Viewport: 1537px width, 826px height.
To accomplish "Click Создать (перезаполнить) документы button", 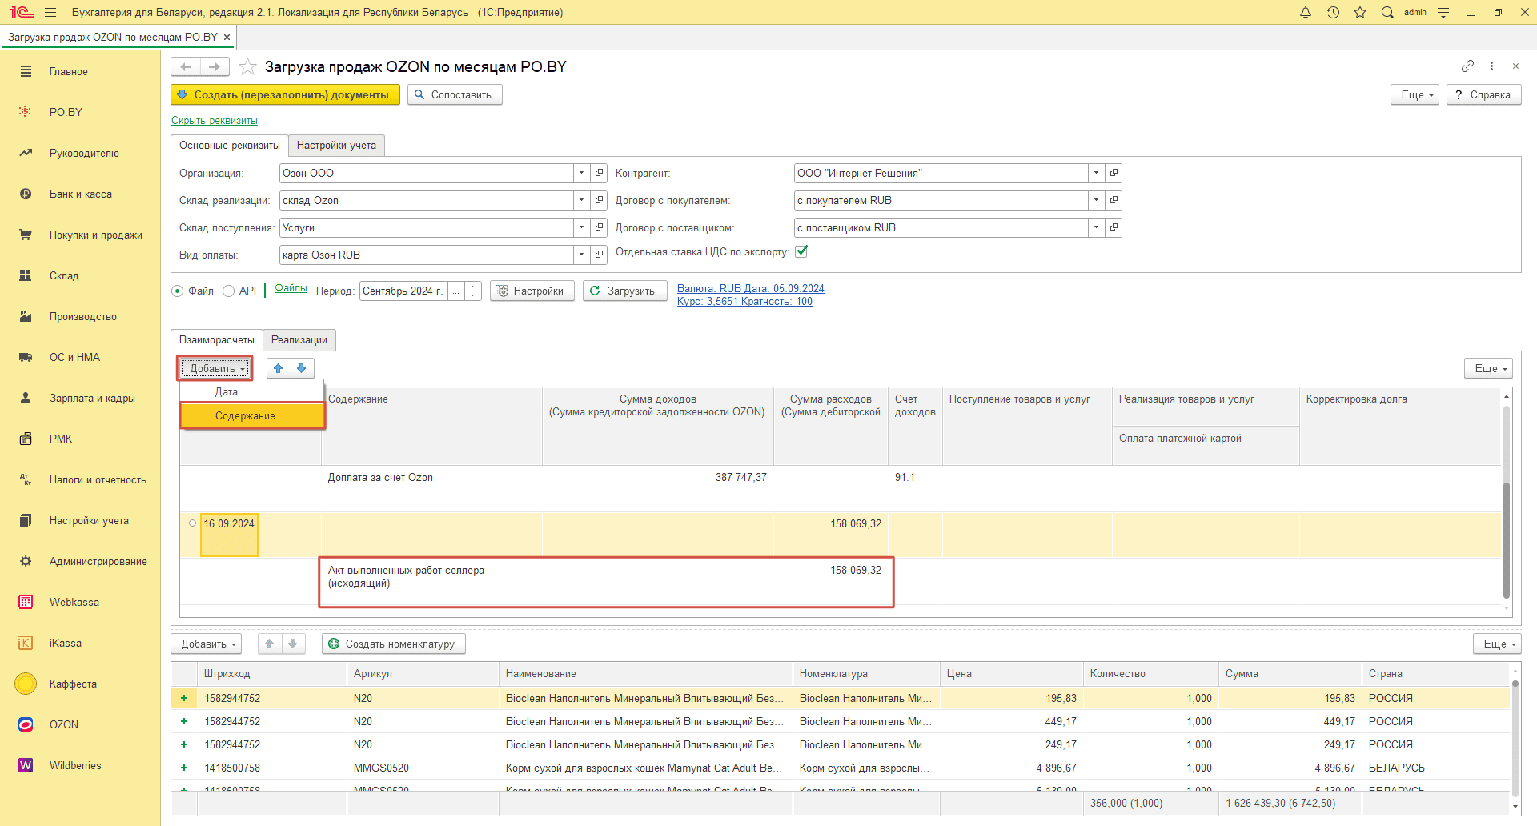I will [285, 94].
